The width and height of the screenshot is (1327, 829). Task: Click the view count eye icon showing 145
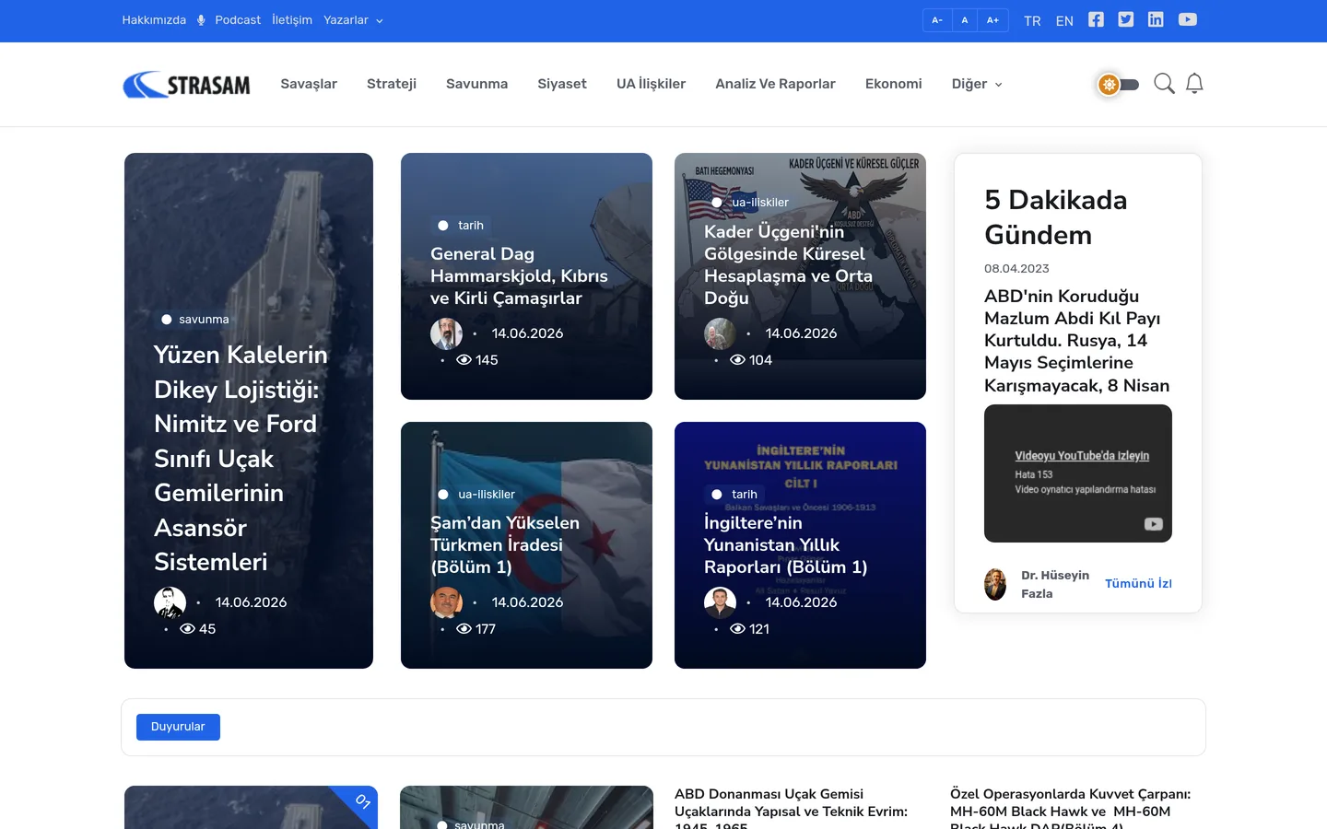[464, 360]
